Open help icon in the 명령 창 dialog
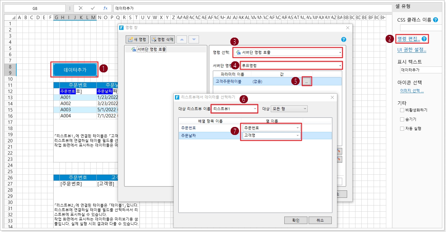Screen dimensions: 446x232 [344, 39]
